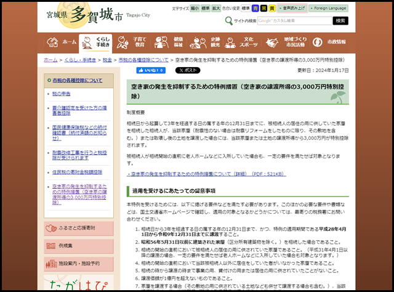Viewport: 394px width, 292px height.
Task: Click the site search magnifier icon
Action: click(228, 20)
